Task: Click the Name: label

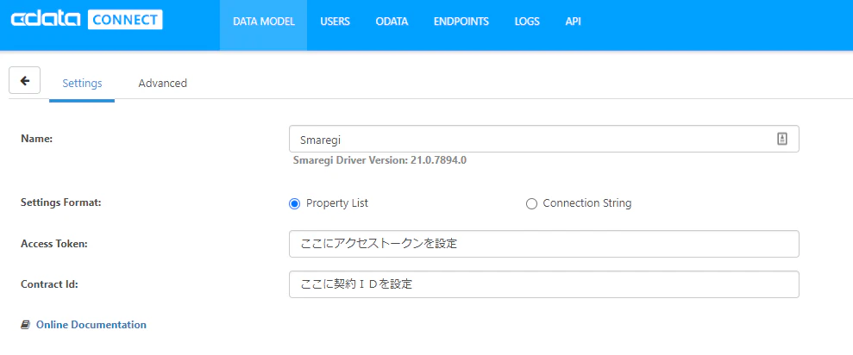Action: click(x=36, y=139)
